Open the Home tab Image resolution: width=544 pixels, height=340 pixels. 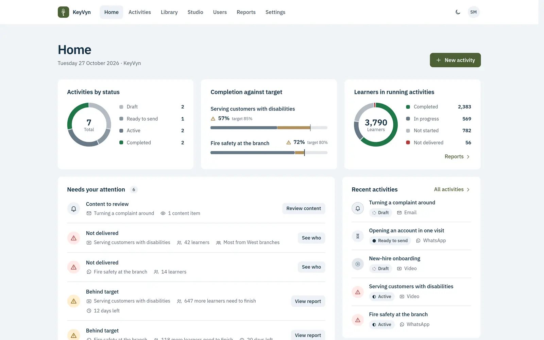pos(112,12)
